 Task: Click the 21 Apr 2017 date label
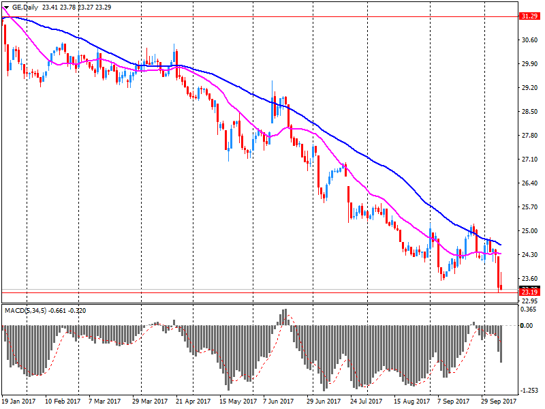click(x=193, y=402)
